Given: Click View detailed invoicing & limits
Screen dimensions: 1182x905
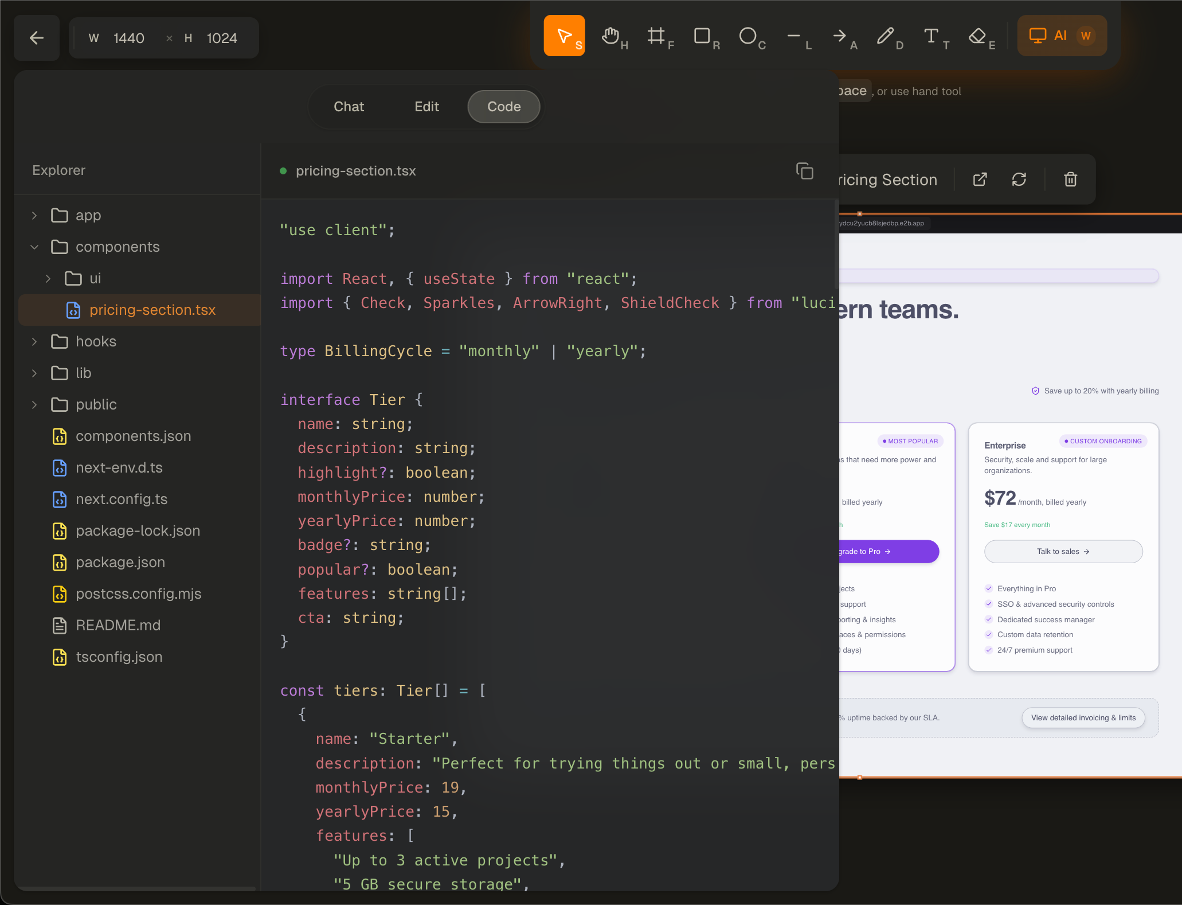Looking at the screenshot, I should (x=1083, y=718).
